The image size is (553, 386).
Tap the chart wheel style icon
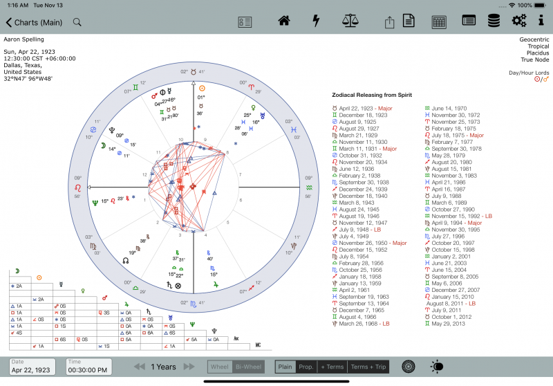pyautogui.click(x=408, y=367)
